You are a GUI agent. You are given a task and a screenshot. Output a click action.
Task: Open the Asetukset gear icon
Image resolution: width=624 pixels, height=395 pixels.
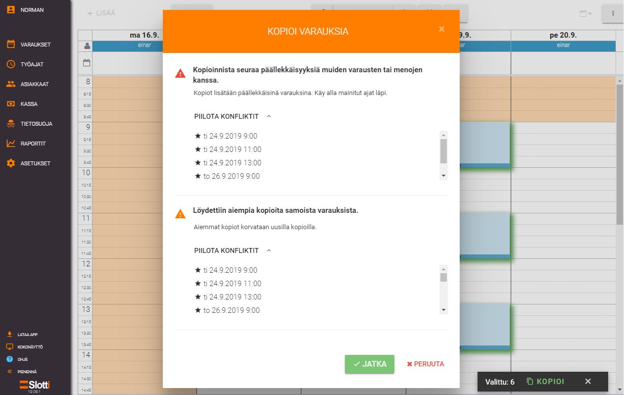(x=10, y=163)
